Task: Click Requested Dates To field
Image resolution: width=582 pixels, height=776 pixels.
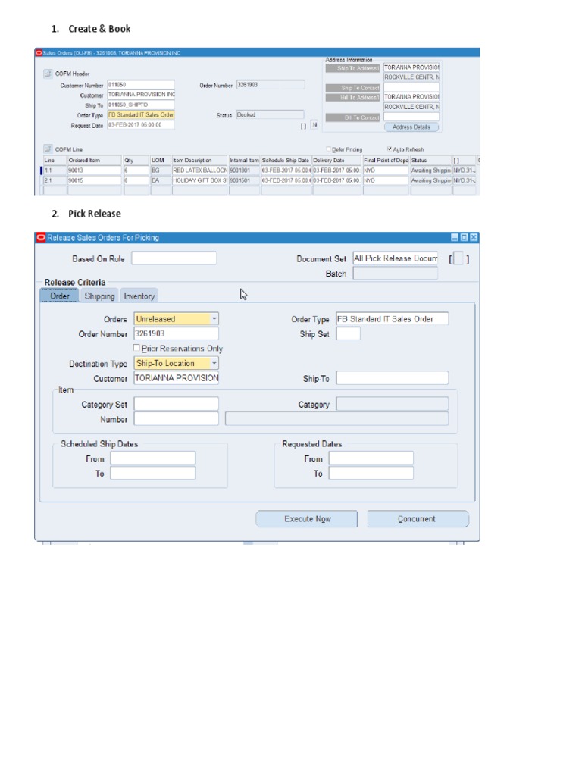Action: click(371, 473)
